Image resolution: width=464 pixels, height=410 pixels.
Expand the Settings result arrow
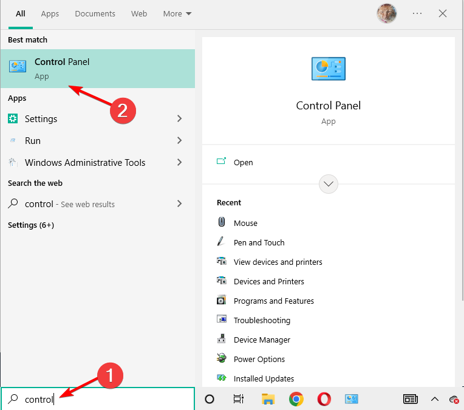coord(179,118)
